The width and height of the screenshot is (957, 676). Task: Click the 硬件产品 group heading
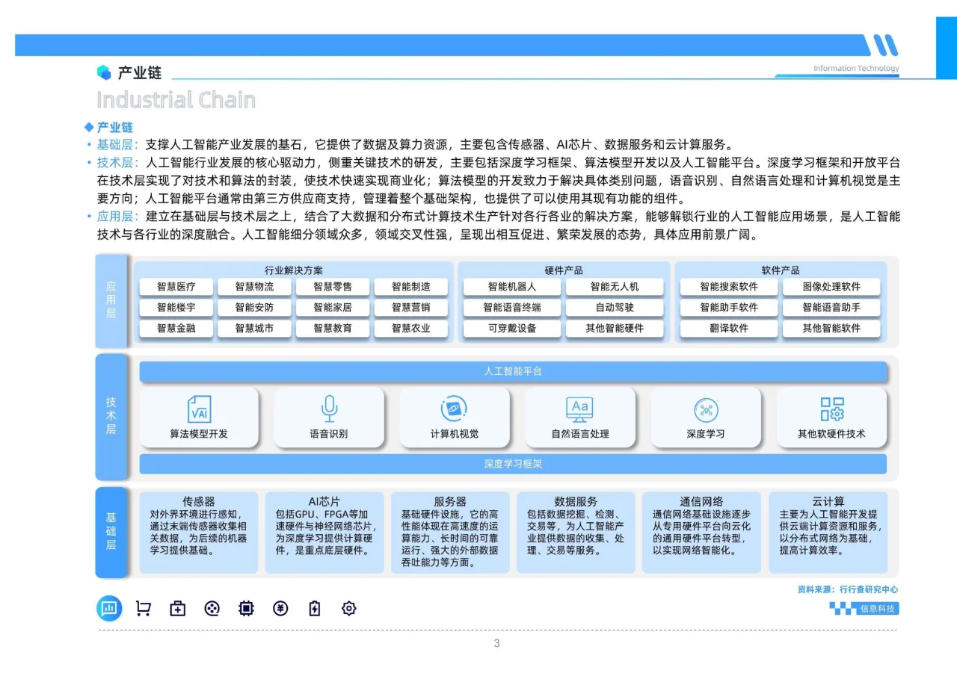coord(564,270)
